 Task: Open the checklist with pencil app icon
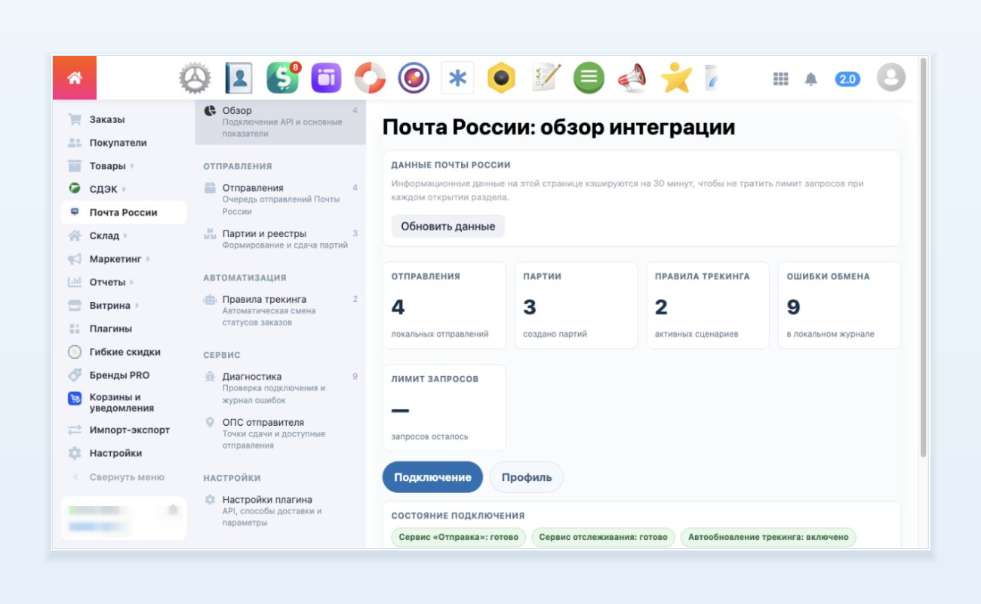pos(546,78)
